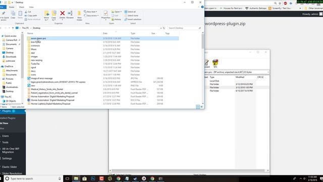
Task: Select 3D Objects under This PC
Action: tap(11, 101)
